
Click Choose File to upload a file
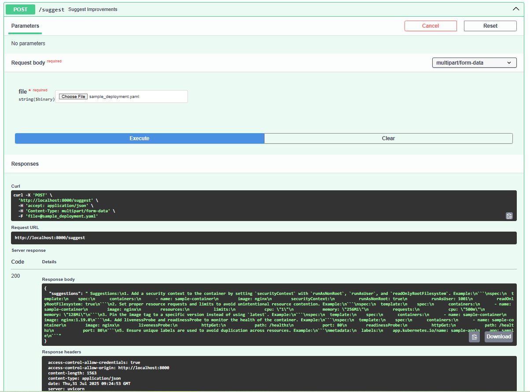pos(73,97)
